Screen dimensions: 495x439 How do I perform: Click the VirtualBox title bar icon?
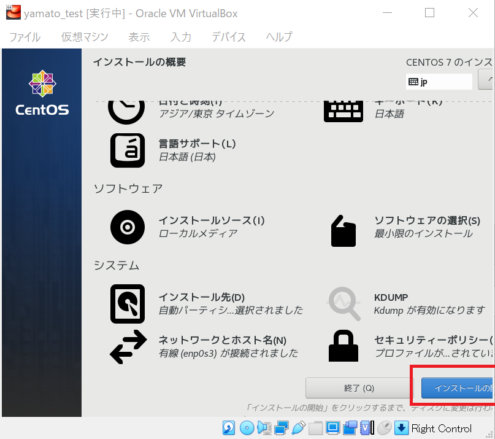(13, 12)
